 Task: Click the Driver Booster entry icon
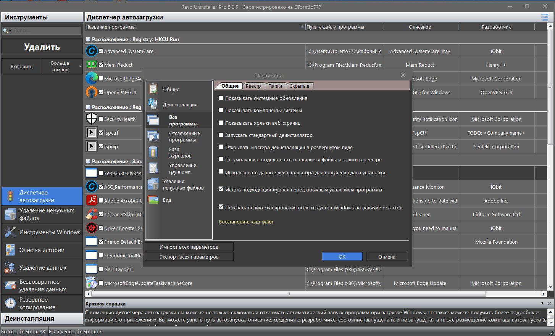point(92,228)
